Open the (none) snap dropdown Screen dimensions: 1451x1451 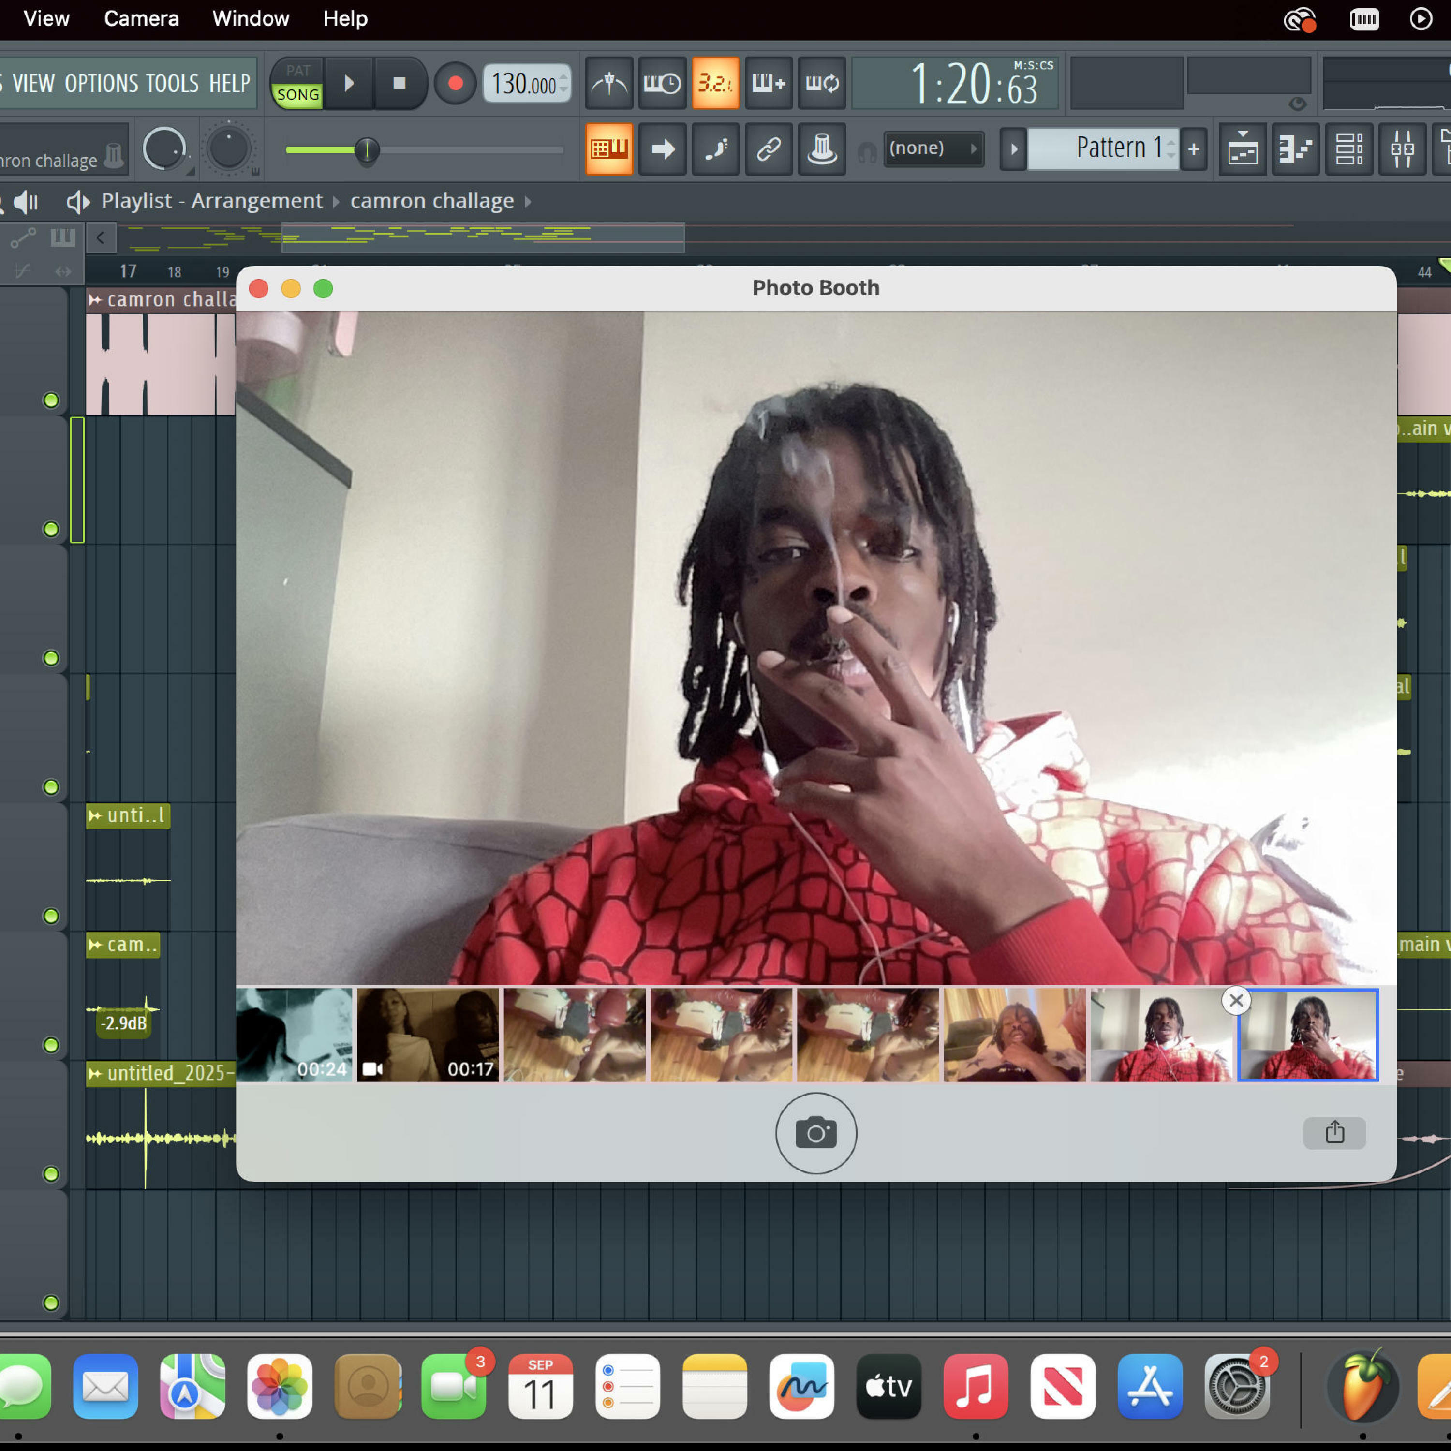(x=933, y=148)
